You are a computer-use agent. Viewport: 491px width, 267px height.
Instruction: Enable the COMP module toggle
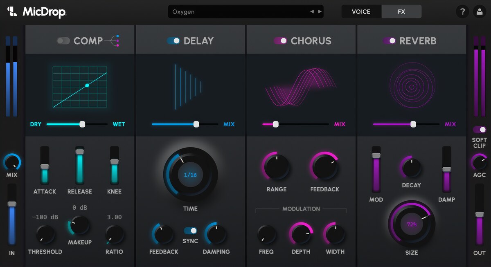[x=64, y=41]
